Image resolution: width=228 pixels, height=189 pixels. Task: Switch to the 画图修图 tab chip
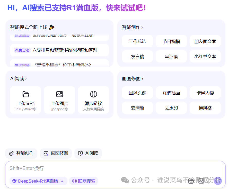coord(56,153)
